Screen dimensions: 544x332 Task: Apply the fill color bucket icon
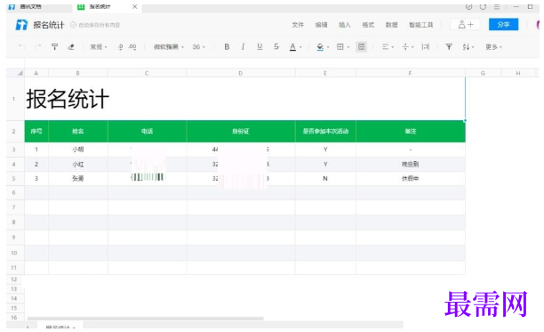(x=320, y=47)
